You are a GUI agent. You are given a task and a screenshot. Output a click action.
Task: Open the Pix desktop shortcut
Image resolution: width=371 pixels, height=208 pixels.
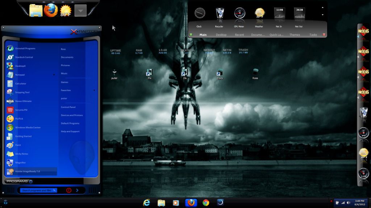coord(149,74)
